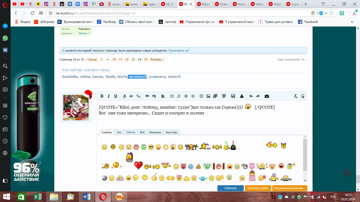Click the Посмотреть их? link
The height and width of the screenshot is (202, 360).
(x=179, y=50)
